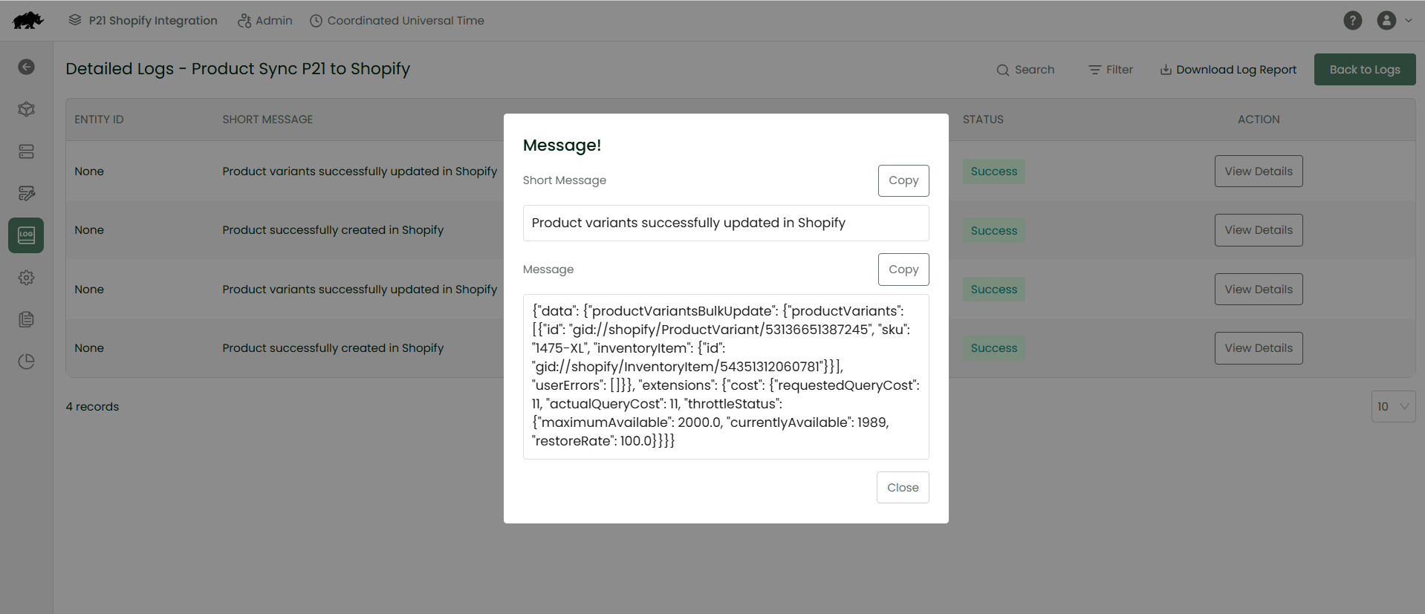The height and width of the screenshot is (614, 1425).
Task: Click the help question mark icon
Action: click(x=1352, y=21)
